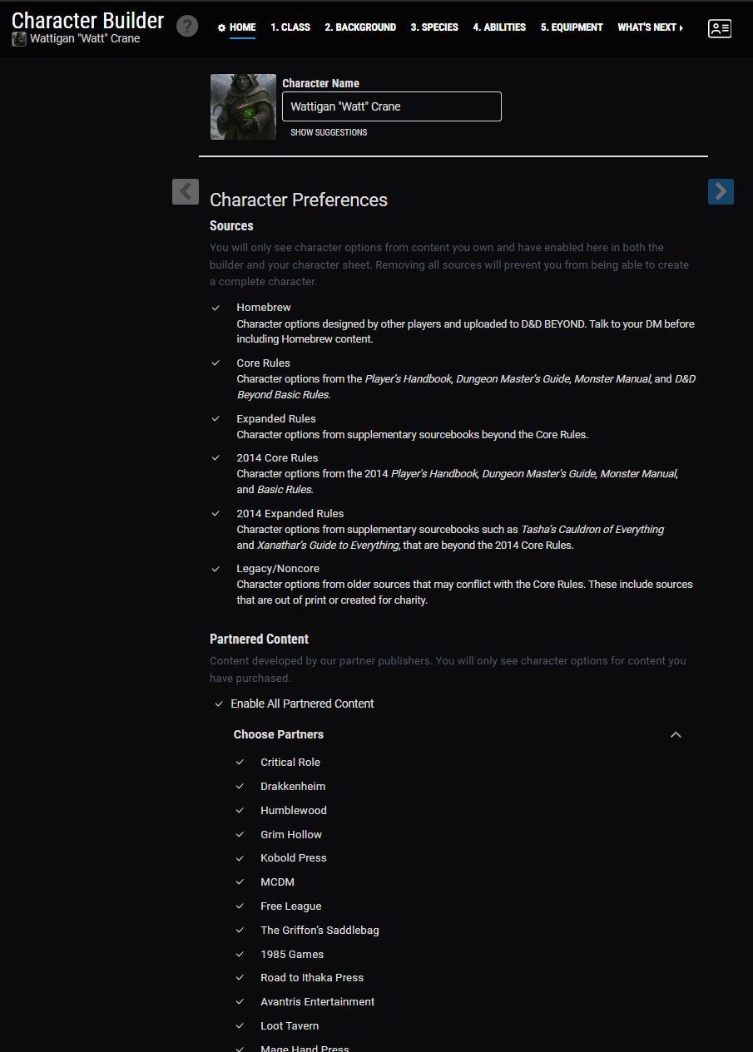This screenshot has height=1052, width=753.
Task: Uncheck the Kobold Press partner
Action: [240, 858]
